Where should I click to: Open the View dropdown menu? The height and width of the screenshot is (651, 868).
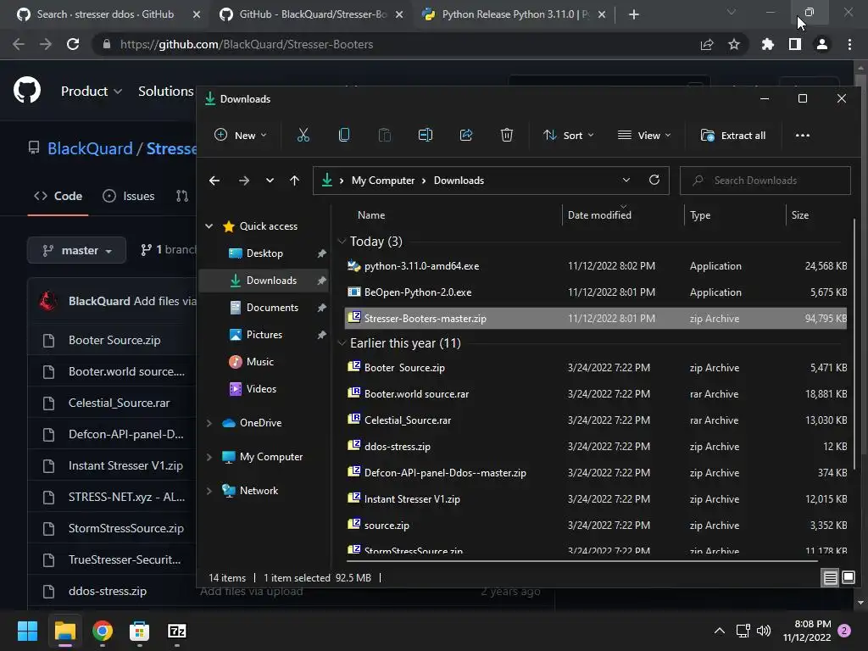pos(644,135)
